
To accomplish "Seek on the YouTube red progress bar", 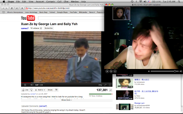I will tap(26, 83).
